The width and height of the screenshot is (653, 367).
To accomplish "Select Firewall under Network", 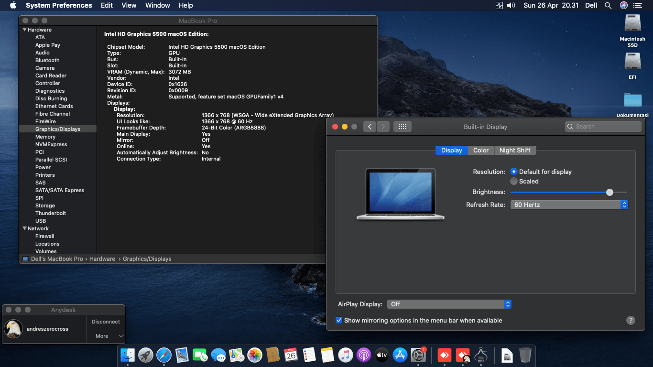I will point(45,236).
